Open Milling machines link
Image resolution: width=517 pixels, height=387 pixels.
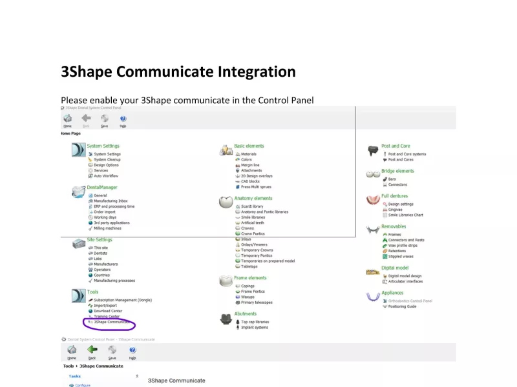(x=107, y=228)
